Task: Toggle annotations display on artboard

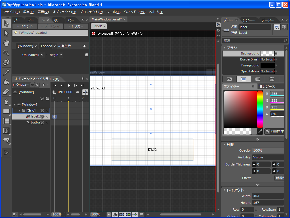Action: (141, 215)
